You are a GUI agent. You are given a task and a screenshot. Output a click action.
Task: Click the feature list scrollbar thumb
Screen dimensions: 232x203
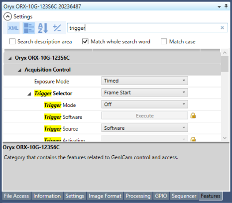point(225,64)
